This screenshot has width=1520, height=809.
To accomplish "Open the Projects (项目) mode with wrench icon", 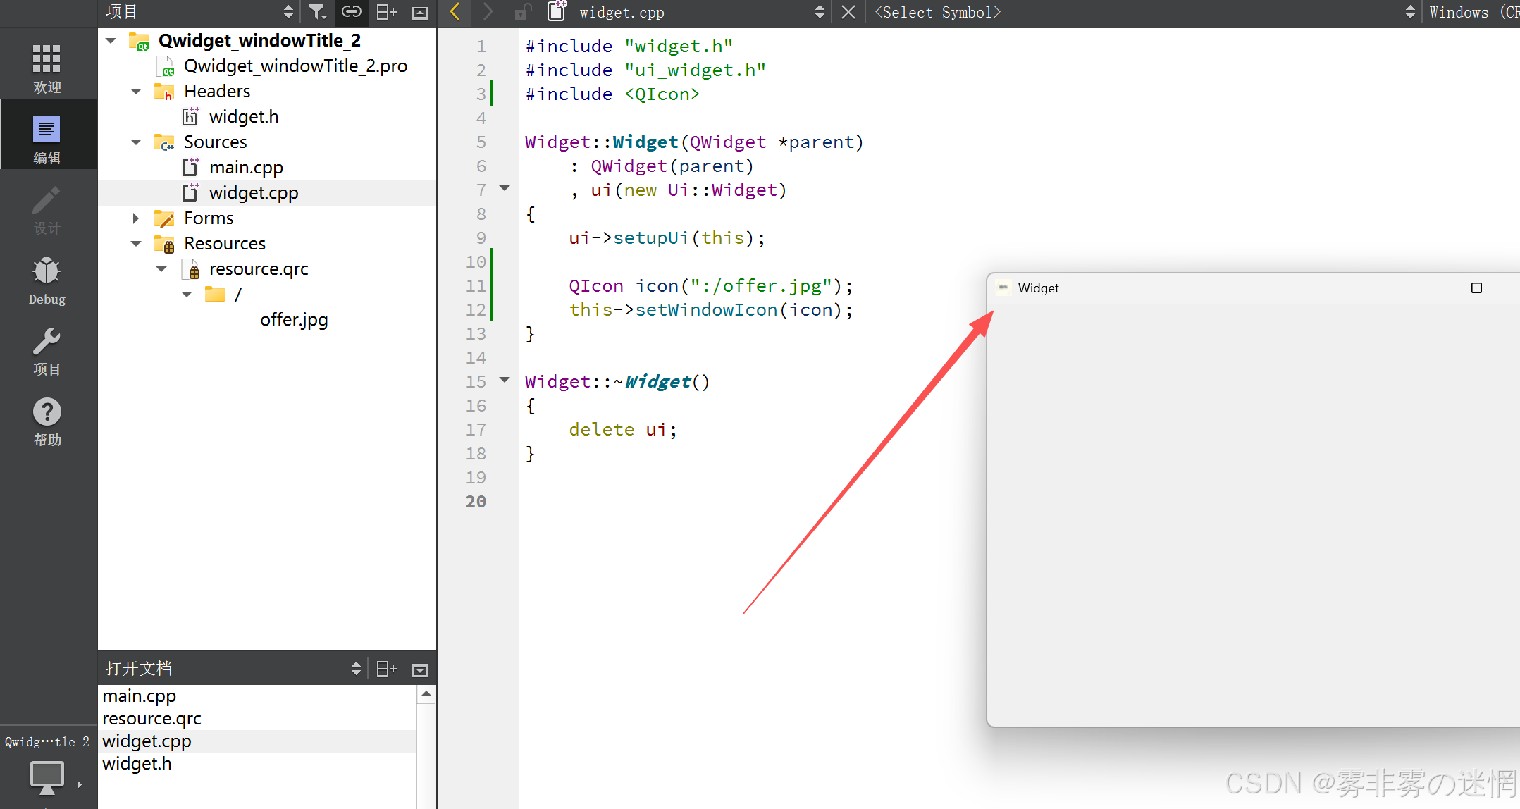I will [x=47, y=351].
